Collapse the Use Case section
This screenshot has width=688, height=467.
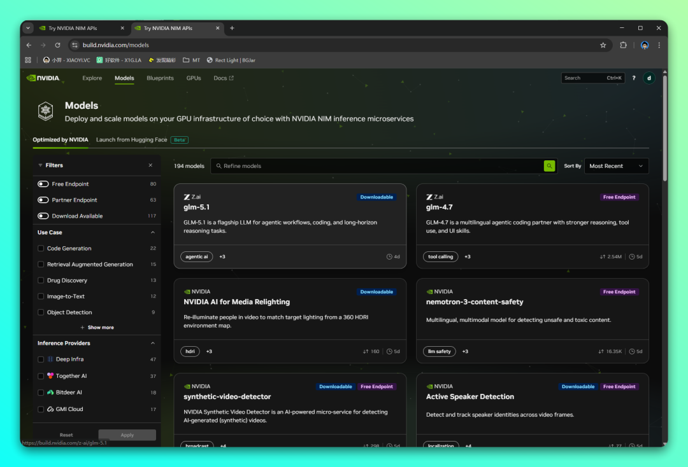[152, 233]
